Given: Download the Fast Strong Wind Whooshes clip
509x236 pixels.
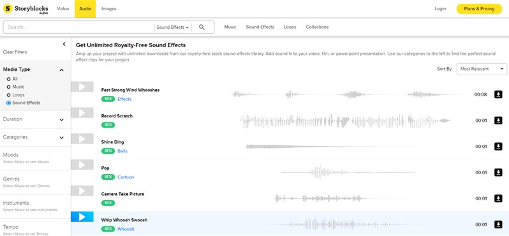Looking at the screenshot, I should click(x=498, y=94).
